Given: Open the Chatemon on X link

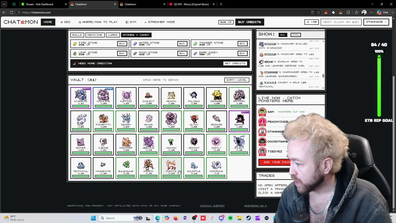Looking at the screenshot, I should point(255,206).
